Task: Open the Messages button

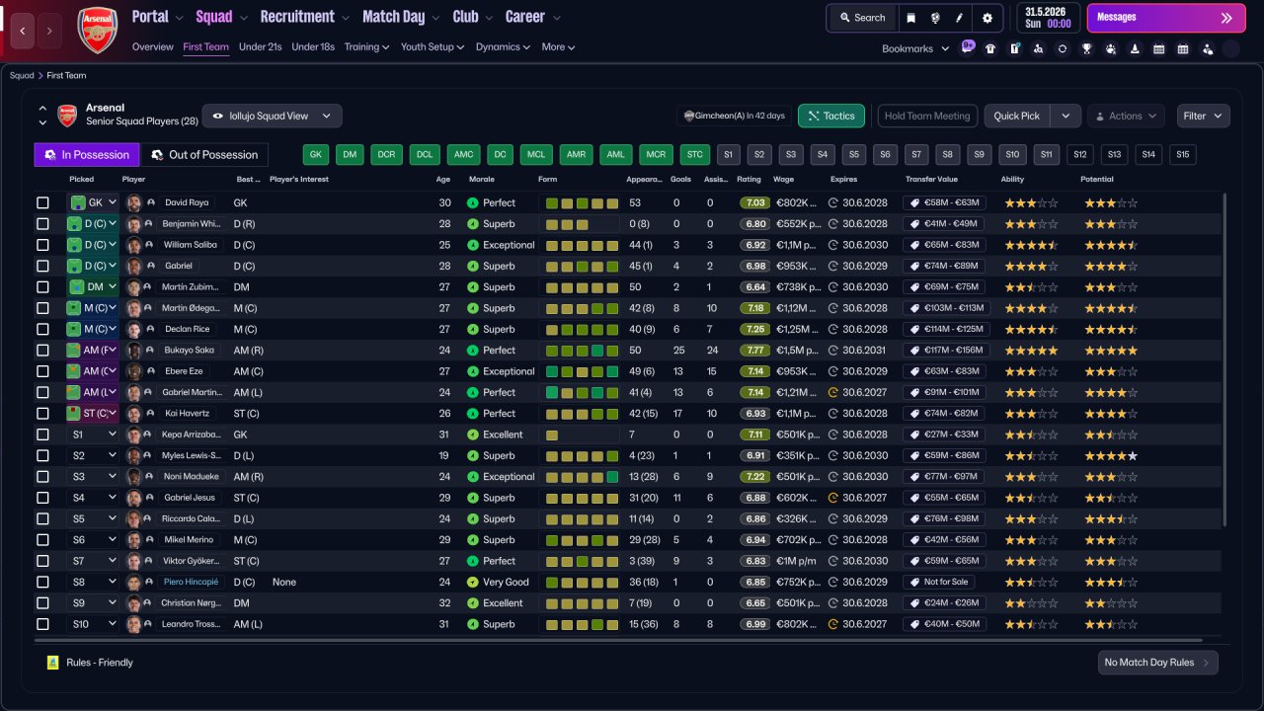Action: click(1164, 18)
